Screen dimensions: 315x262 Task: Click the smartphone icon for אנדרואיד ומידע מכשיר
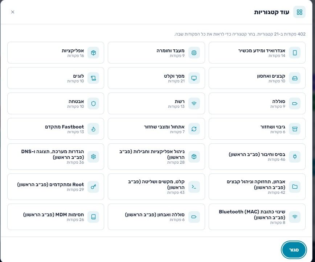295,53
